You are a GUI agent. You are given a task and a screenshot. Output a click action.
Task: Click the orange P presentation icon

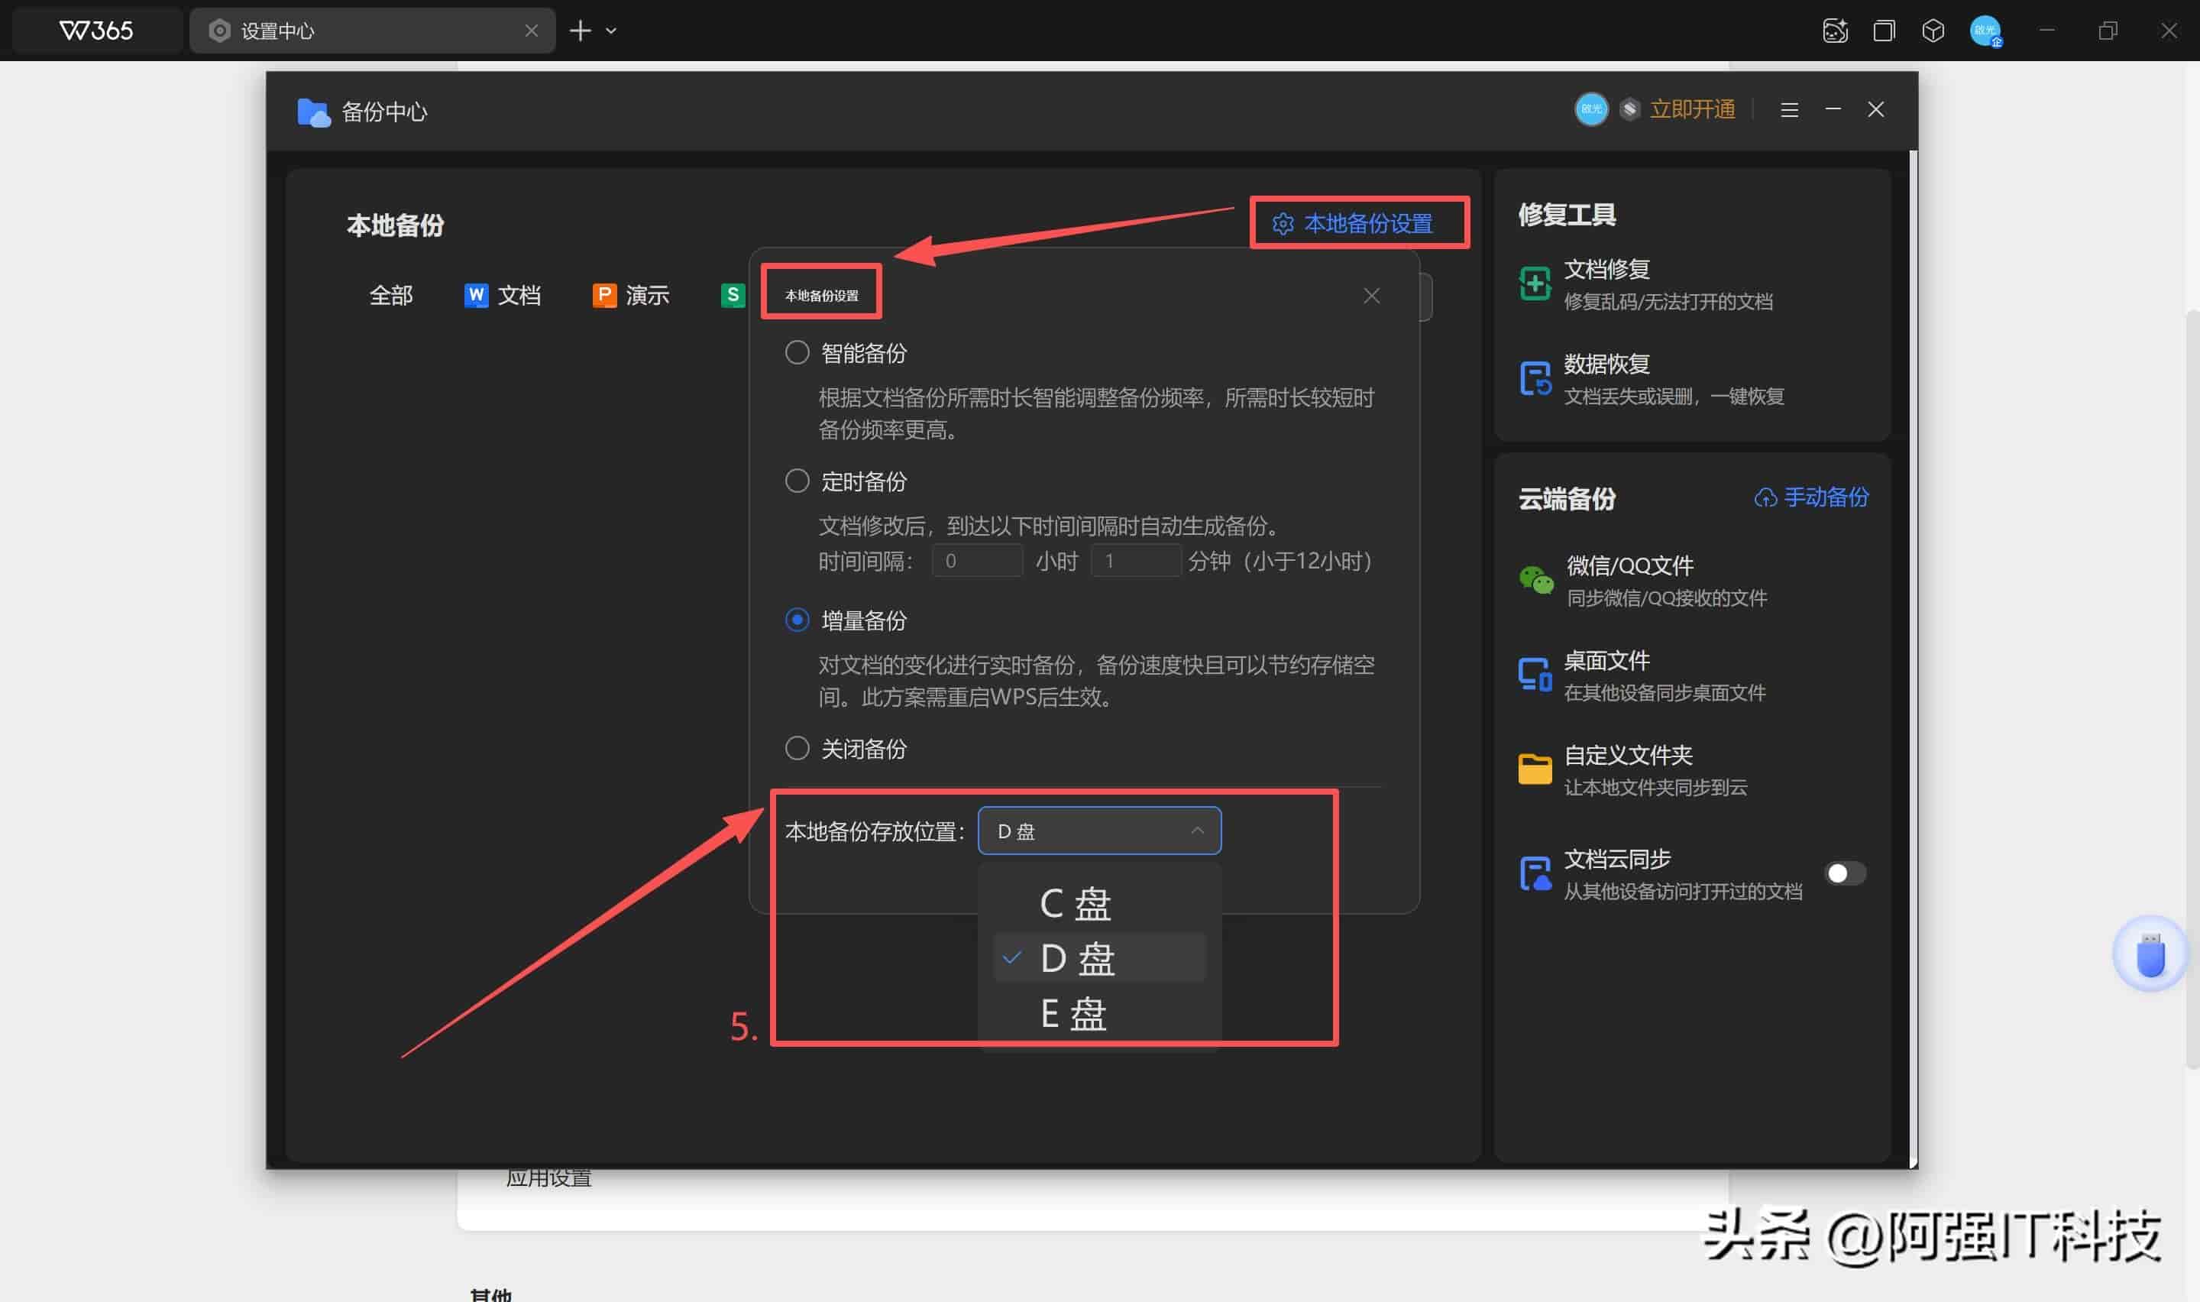point(604,296)
